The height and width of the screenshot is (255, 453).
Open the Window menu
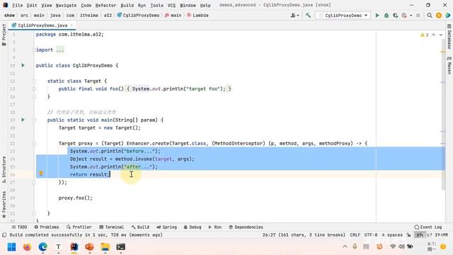[188, 5]
